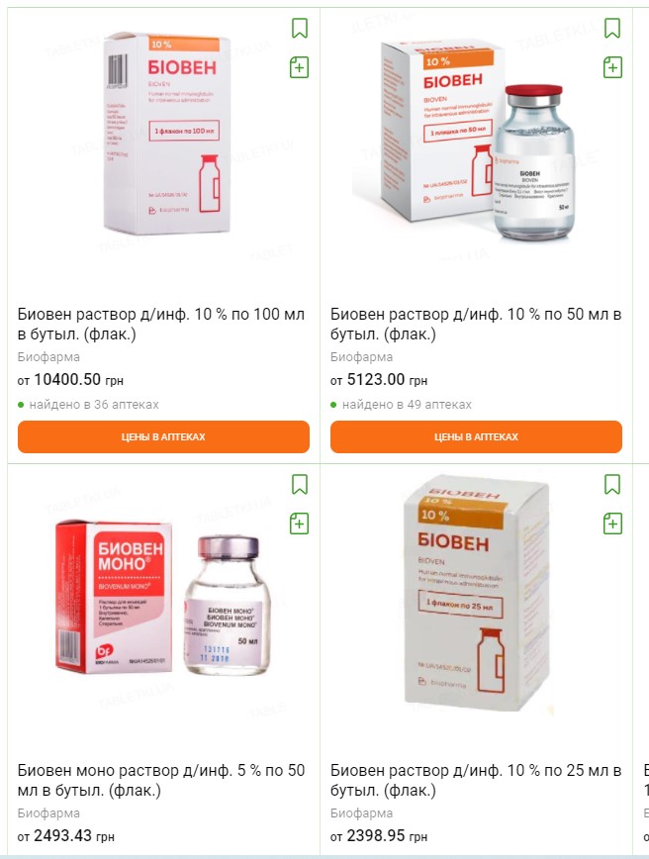Add Биовен 25 мл to the list icon
The height and width of the screenshot is (859, 649).
(x=612, y=524)
